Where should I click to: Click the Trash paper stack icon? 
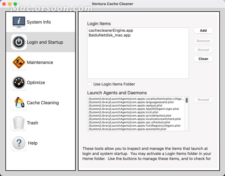click(18, 123)
